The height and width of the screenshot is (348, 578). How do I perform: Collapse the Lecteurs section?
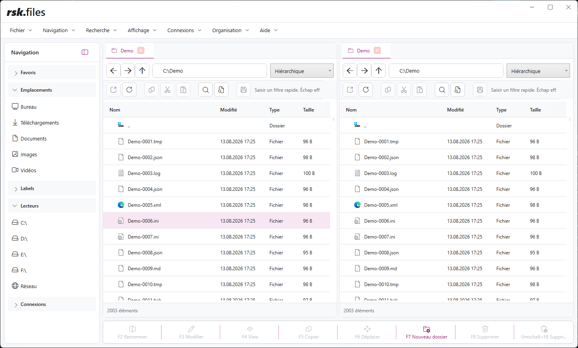[x=52, y=206]
